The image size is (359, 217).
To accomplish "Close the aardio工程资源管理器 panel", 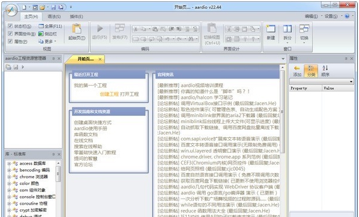I will coord(59,59).
